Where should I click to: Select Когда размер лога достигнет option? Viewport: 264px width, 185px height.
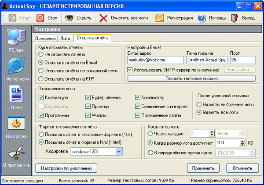[150, 143]
